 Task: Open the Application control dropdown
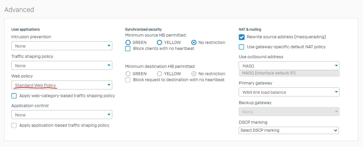[x=62, y=115]
